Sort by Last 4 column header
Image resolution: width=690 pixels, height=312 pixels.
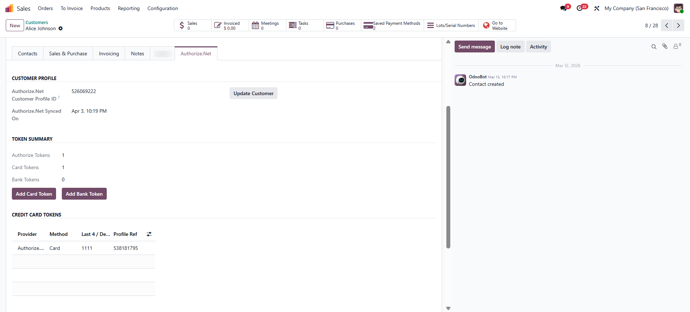(x=96, y=234)
